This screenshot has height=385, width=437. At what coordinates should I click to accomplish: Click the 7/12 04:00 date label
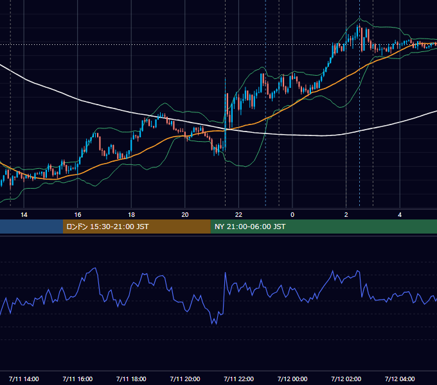400,379
